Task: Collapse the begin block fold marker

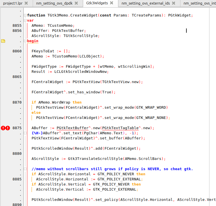Action: 25,41
